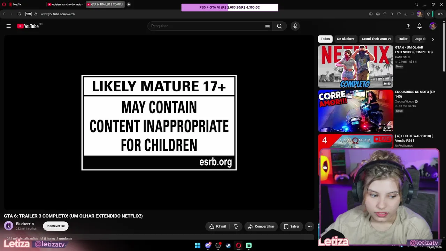Reload the page in the browser
Viewport: 446px width, 251px height.
tap(19, 14)
